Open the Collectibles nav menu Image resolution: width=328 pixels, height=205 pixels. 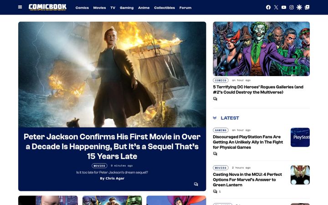[164, 8]
